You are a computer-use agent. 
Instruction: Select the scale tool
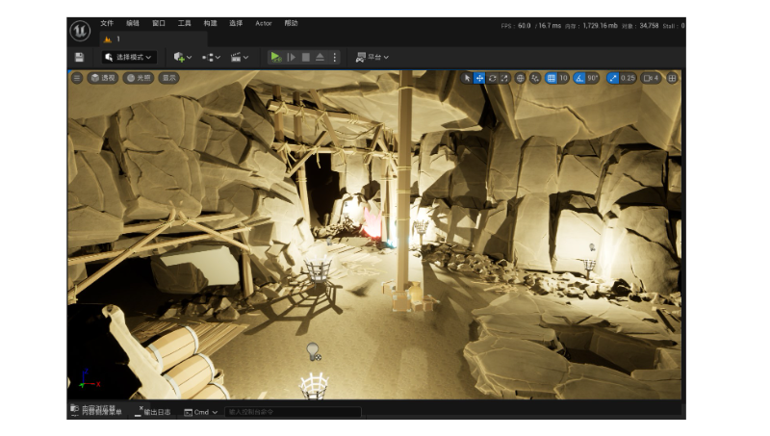point(503,78)
